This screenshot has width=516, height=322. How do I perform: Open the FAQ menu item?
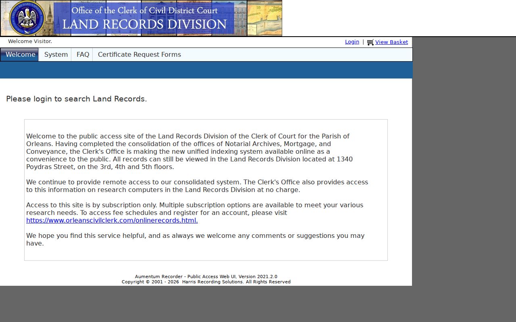[x=83, y=55]
